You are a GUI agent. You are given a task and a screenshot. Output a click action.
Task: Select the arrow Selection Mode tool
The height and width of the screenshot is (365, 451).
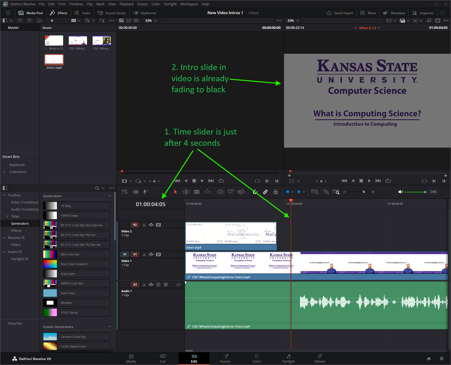tap(176, 192)
